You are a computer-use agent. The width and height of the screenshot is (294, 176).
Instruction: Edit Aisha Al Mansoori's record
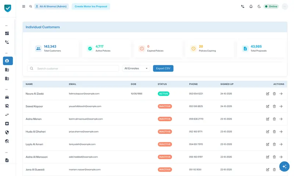click(x=268, y=157)
